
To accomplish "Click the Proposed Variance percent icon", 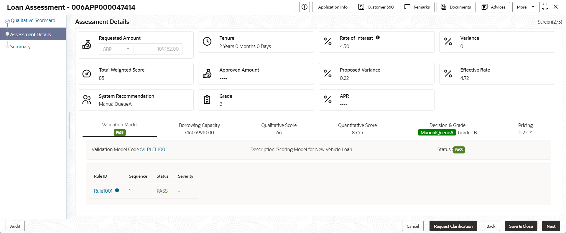I will point(328,73).
